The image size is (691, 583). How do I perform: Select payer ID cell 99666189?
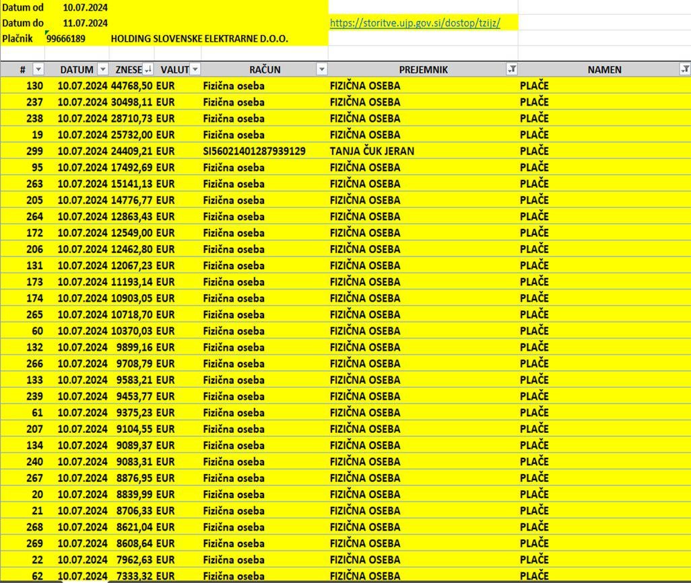click(x=66, y=39)
